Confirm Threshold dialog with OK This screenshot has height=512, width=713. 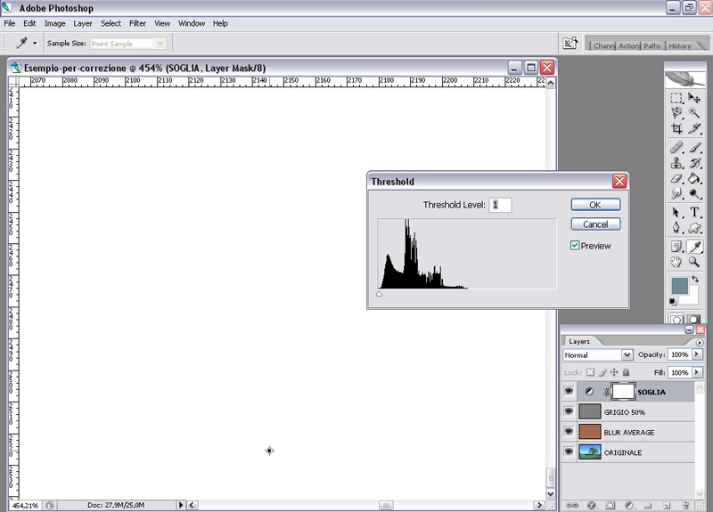(x=594, y=205)
